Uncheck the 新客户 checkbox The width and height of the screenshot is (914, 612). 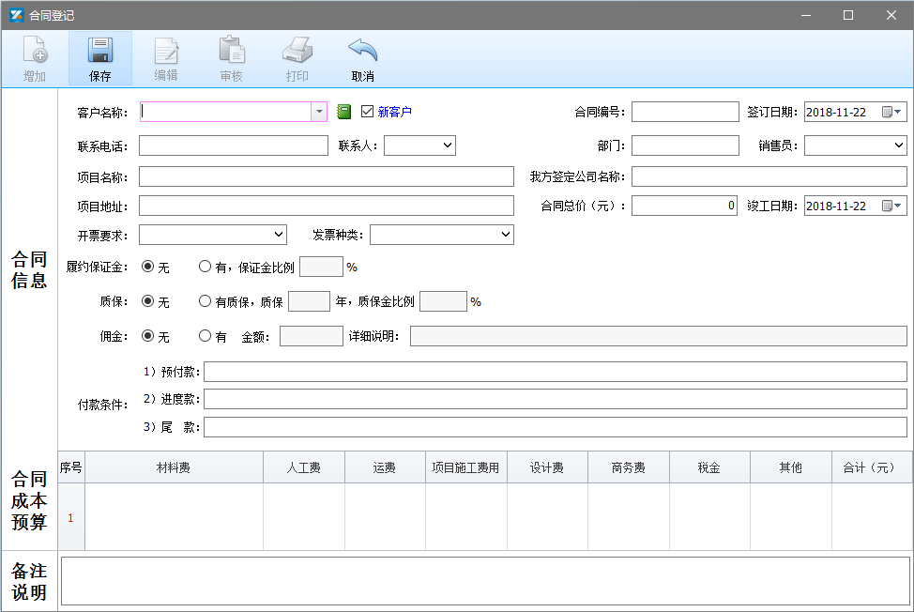click(x=367, y=112)
